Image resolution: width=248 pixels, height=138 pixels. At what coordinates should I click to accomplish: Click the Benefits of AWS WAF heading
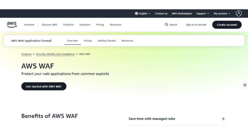click(x=50, y=116)
